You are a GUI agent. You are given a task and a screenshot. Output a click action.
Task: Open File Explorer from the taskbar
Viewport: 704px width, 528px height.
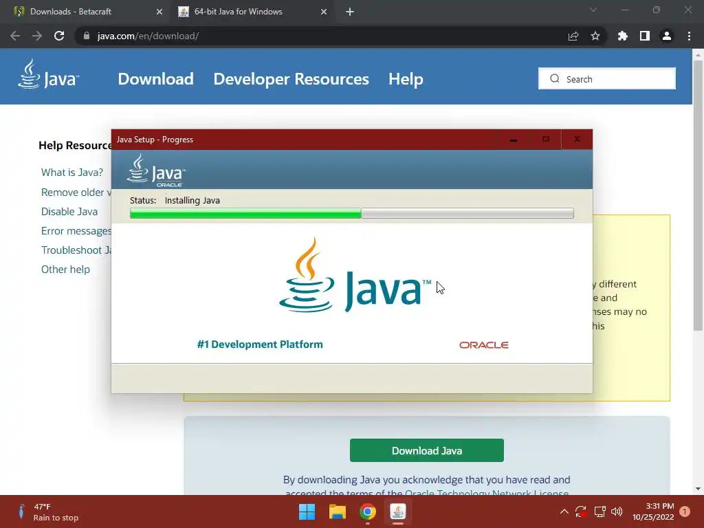[337, 511]
